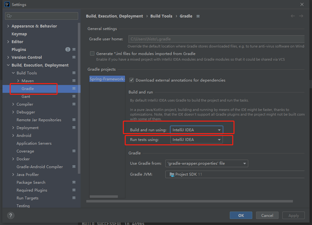Screen dimensions: 312x225
Task: Click the Gradle projects list horizontal scrollbar
Action: tap(104, 197)
